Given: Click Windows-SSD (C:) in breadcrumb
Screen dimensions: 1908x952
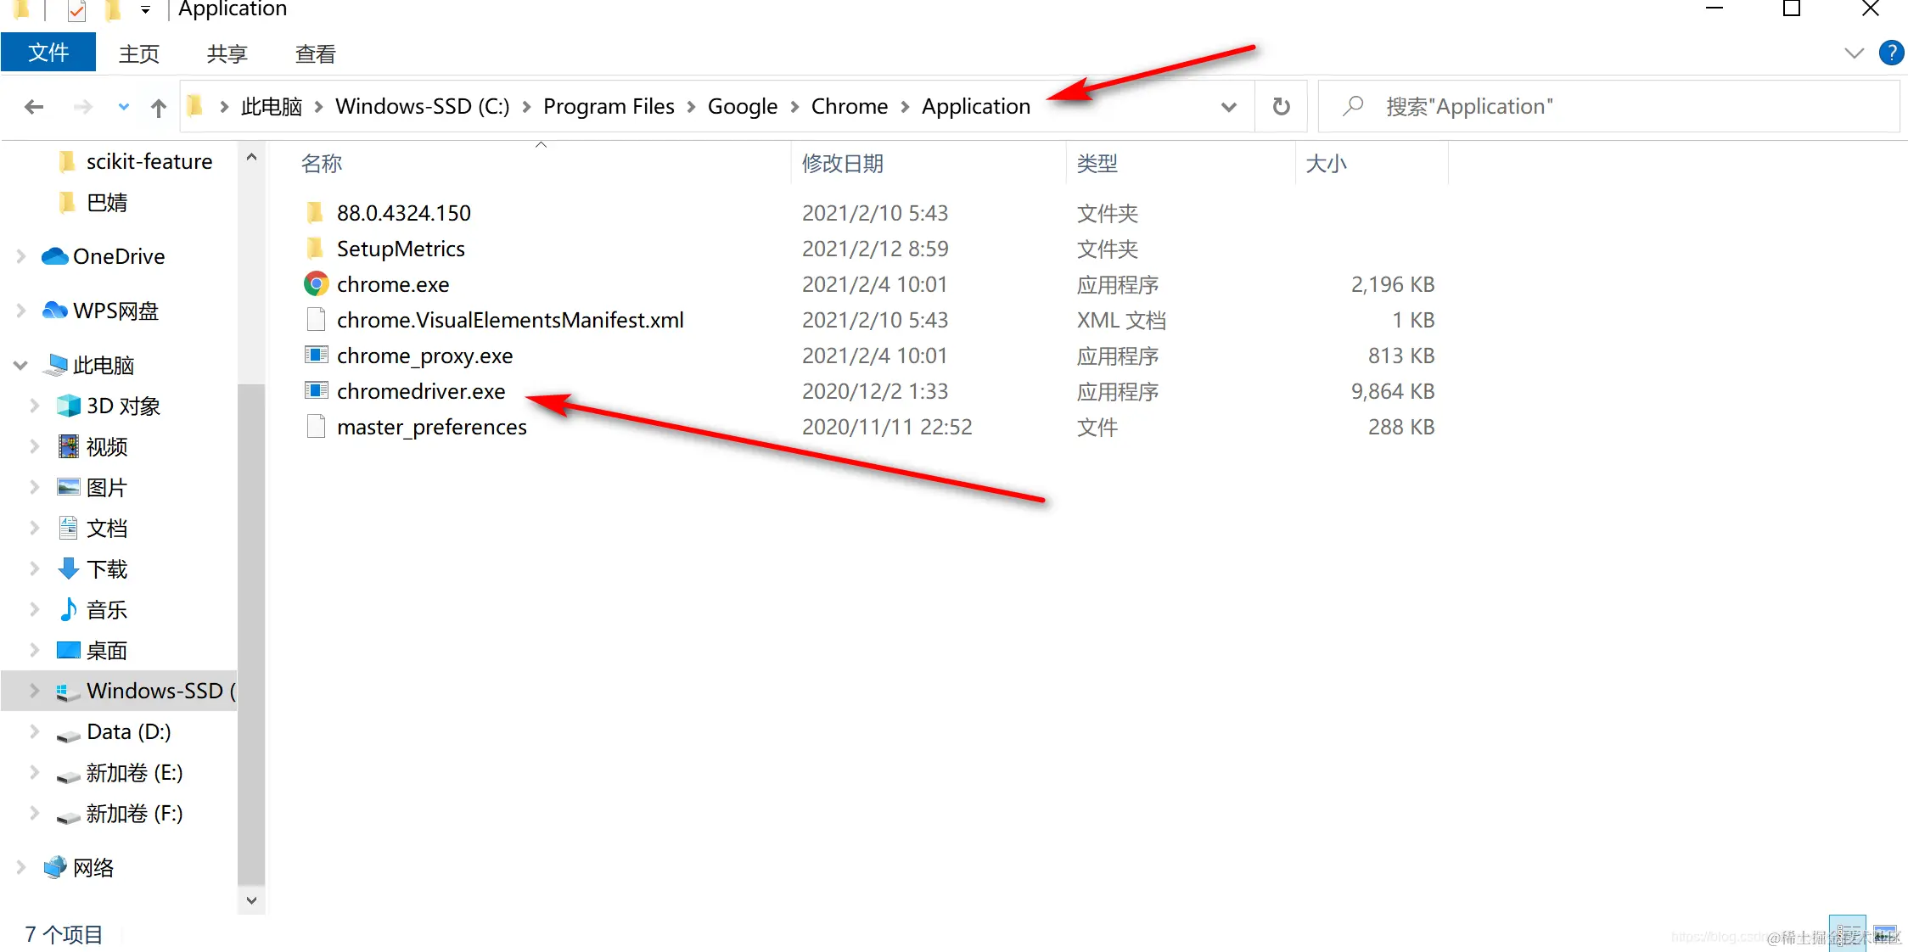Looking at the screenshot, I should point(423,106).
